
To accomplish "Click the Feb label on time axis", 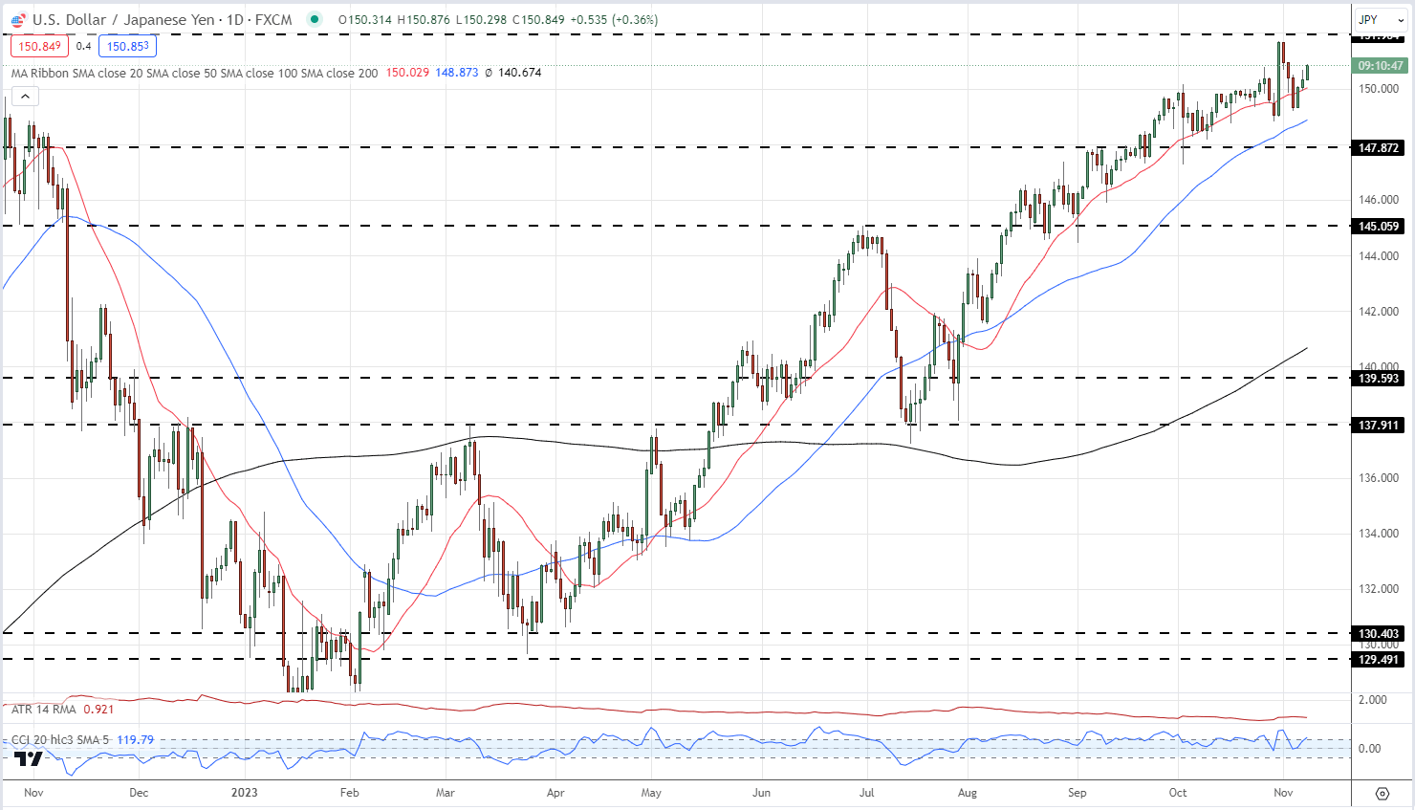I will pyautogui.click(x=350, y=793).
